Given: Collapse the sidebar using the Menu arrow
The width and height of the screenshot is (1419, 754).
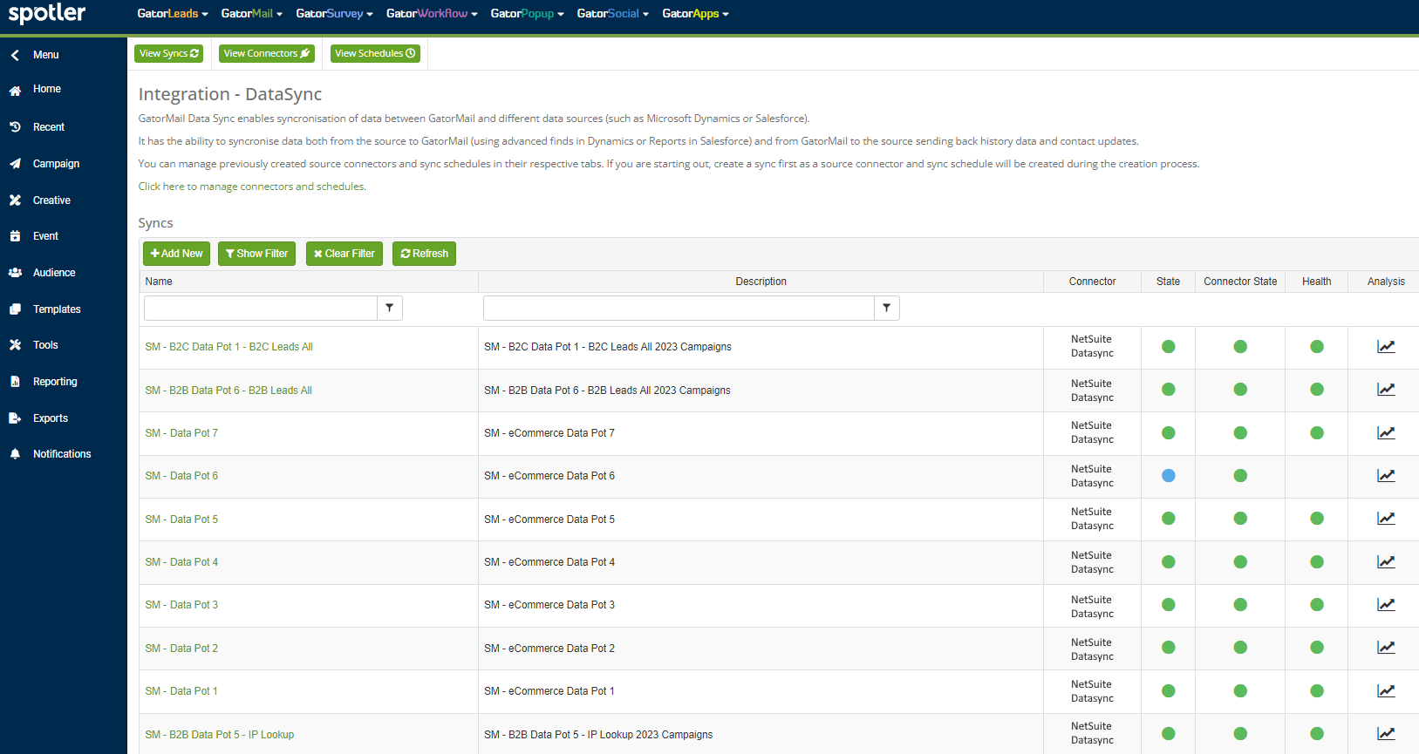Looking at the screenshot, I should [15, 55].
